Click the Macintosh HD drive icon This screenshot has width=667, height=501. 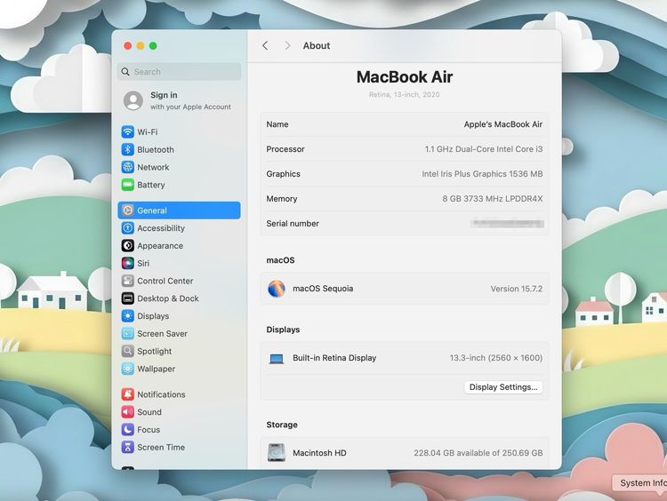pos(276,452)
